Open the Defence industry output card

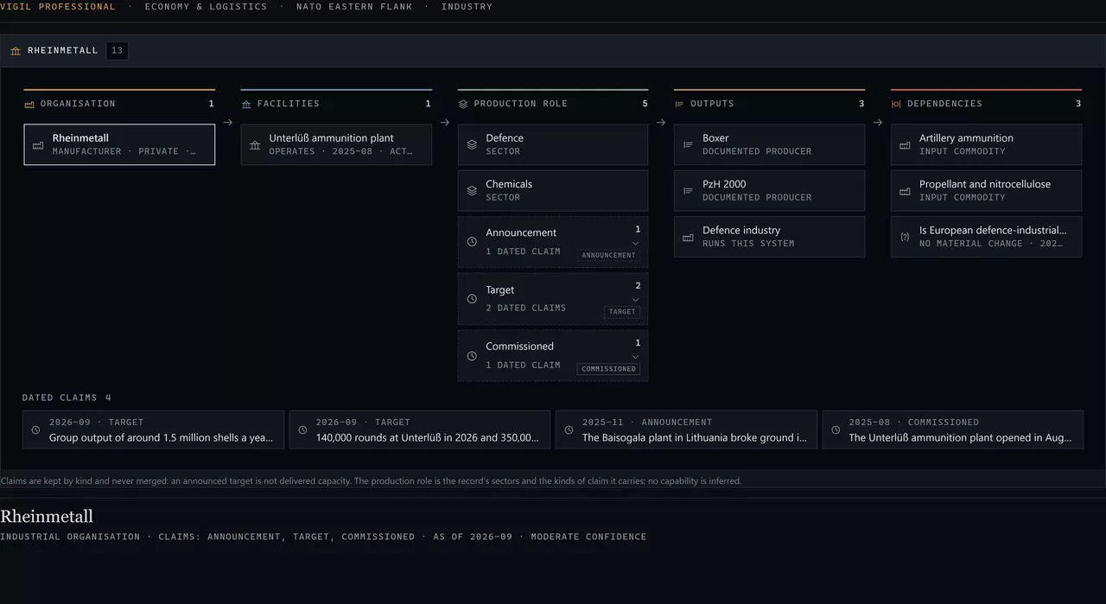(x=769, y=237)
